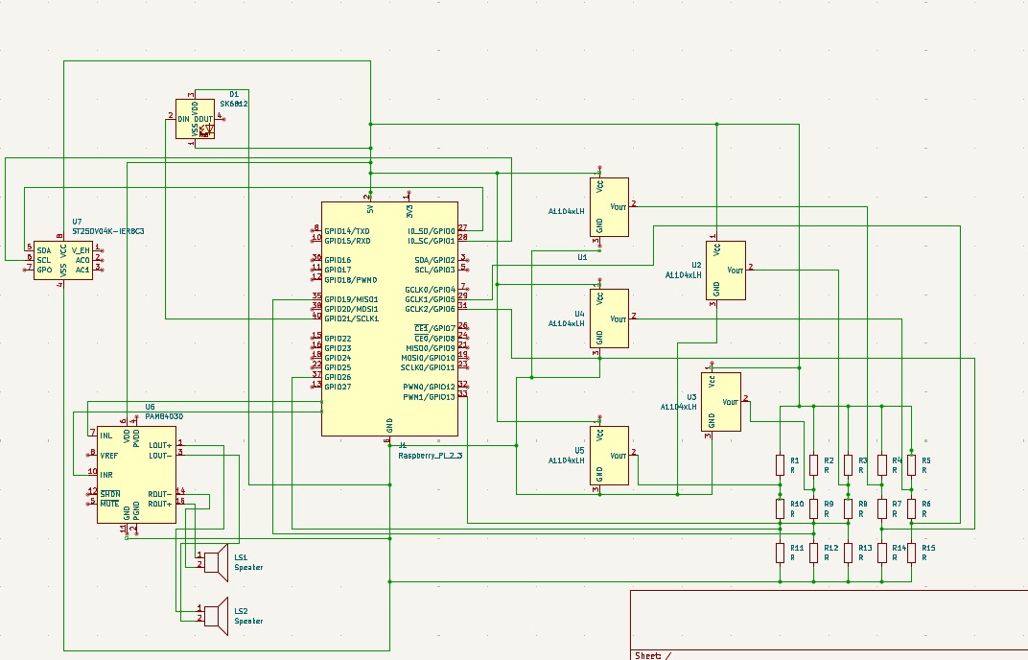Select the U6 PAM8403D amplifier symbol
Screen dimensions: 1028x660
point(136,474)
